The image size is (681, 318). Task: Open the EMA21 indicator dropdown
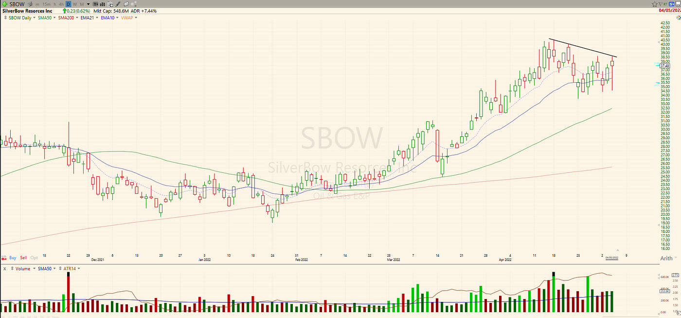pos(97,18)
